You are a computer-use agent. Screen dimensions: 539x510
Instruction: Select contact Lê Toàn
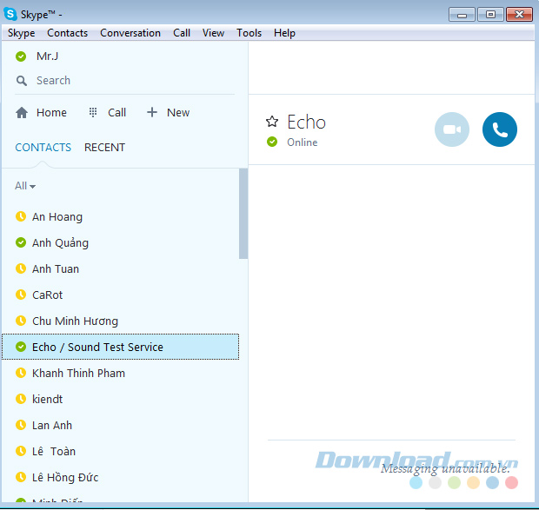tap(120, 451)
